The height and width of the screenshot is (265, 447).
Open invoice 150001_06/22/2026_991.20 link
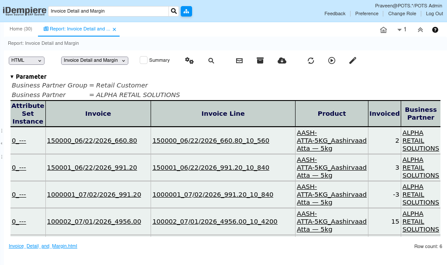click(92, 168)
